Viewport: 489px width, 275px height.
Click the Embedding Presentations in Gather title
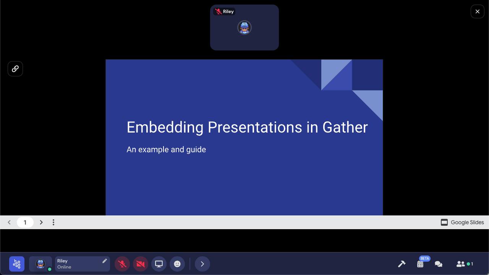pyautogui.click(x=247, y=127)
